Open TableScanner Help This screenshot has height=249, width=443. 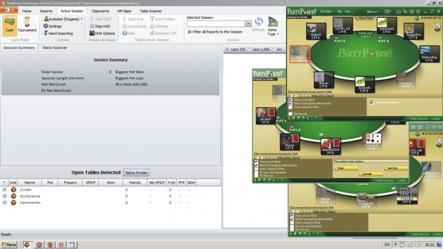pos(128,33)
